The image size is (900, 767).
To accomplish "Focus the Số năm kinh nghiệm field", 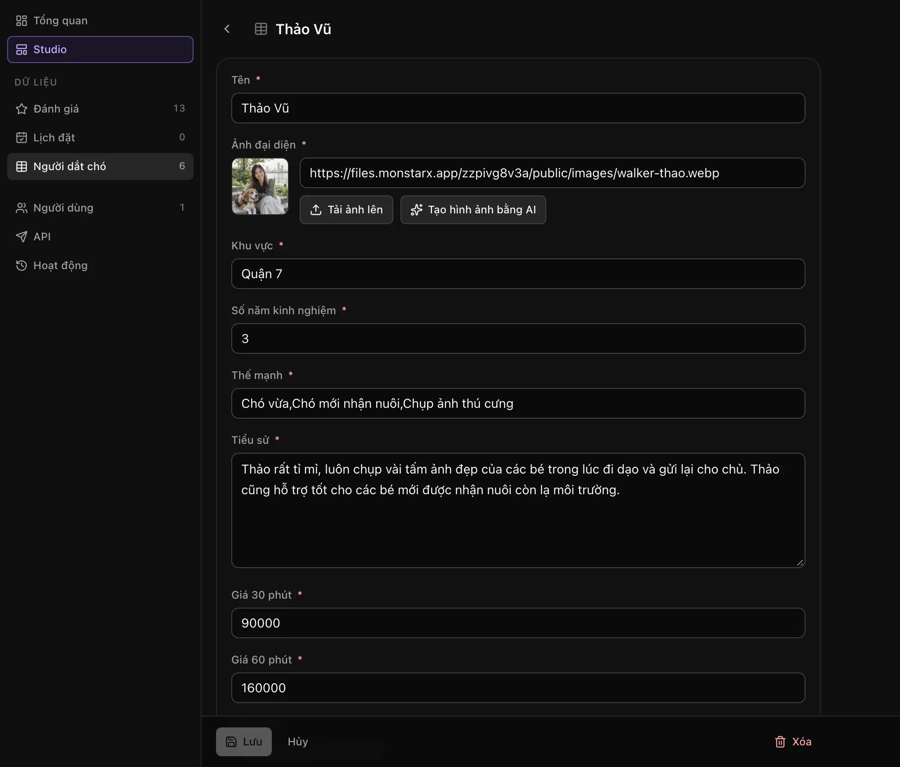I will 518,338.
